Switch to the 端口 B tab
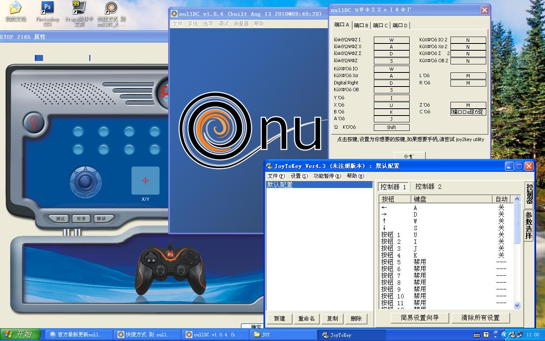This screenshot has height=341, width=545. pyautogui.click(x=361, y=26)
